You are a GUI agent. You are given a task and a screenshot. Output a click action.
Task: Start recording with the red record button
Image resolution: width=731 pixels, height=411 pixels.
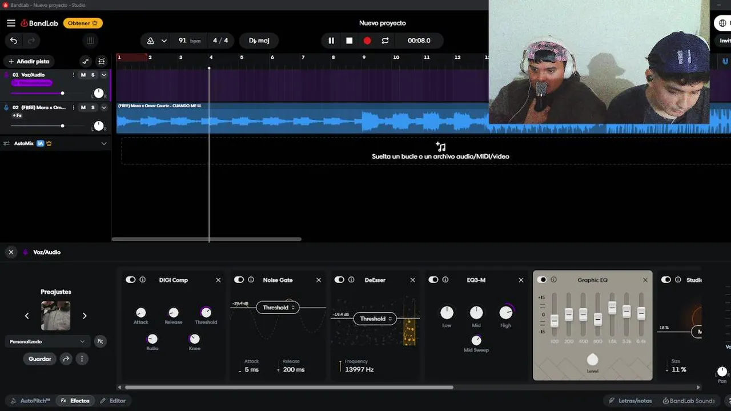[367, 41]
